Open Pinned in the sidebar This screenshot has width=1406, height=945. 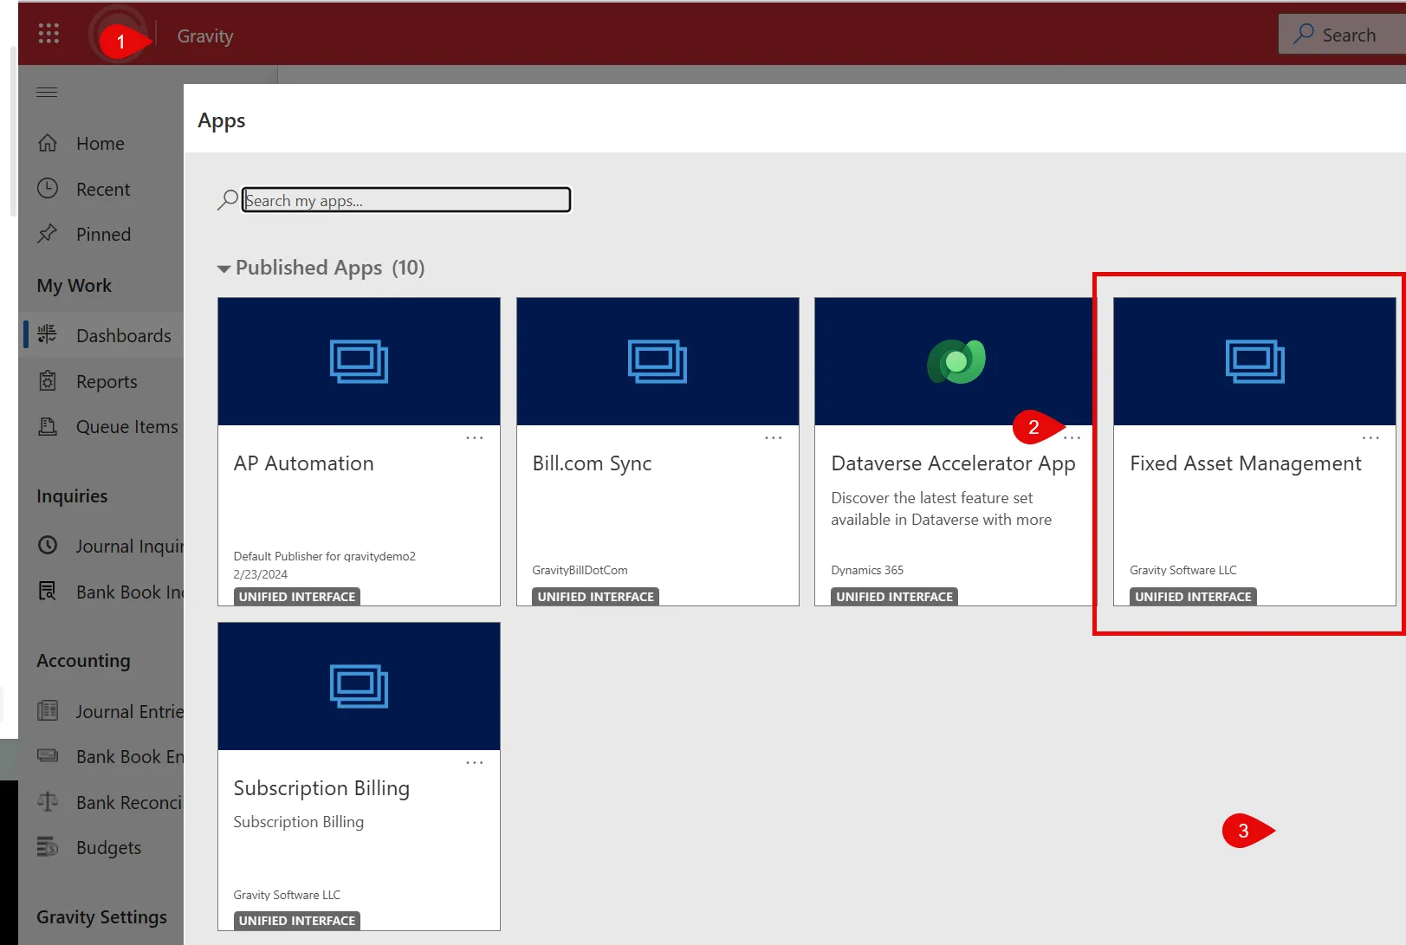(103, 234)
